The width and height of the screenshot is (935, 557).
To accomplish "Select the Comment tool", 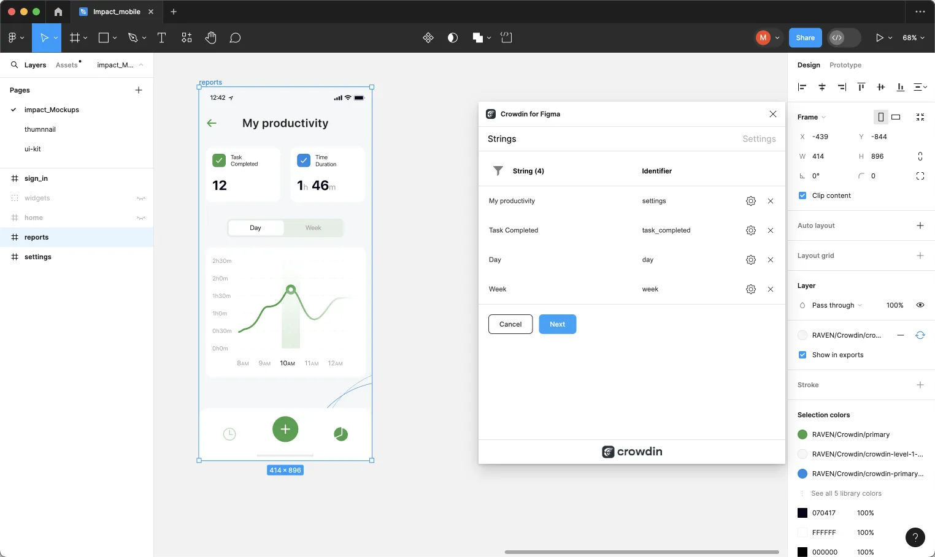I will click(235, 38).
